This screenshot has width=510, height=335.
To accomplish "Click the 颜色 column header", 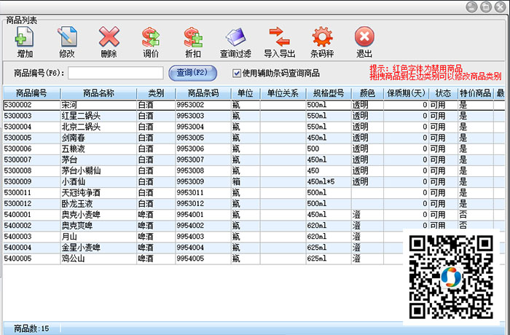I will [x=367, y=93].
